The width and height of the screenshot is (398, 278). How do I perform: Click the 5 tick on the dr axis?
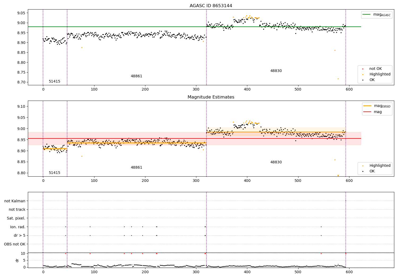[x=24, y=261]
